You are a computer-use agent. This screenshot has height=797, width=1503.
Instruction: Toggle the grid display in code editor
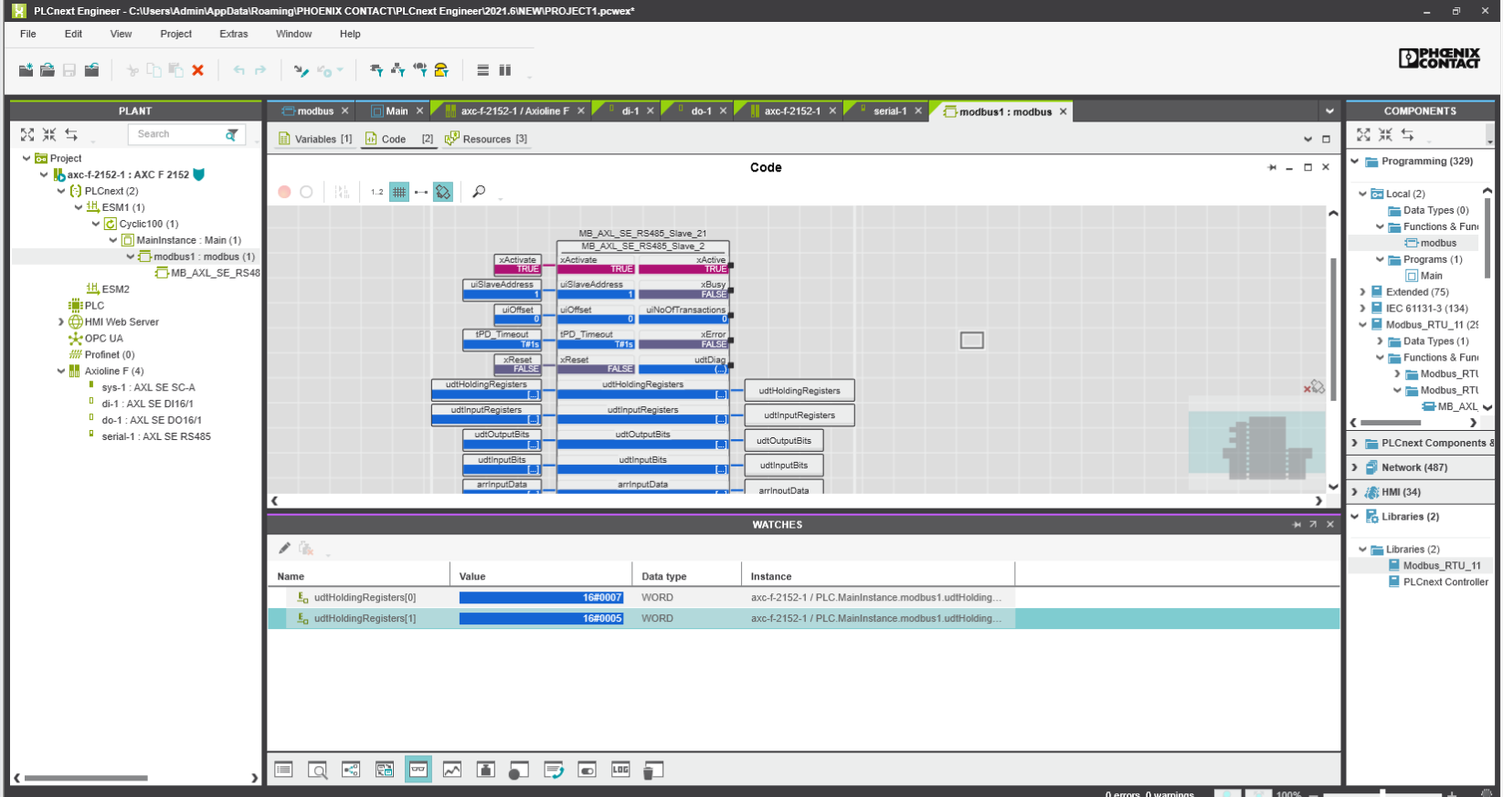pos(399,192)
